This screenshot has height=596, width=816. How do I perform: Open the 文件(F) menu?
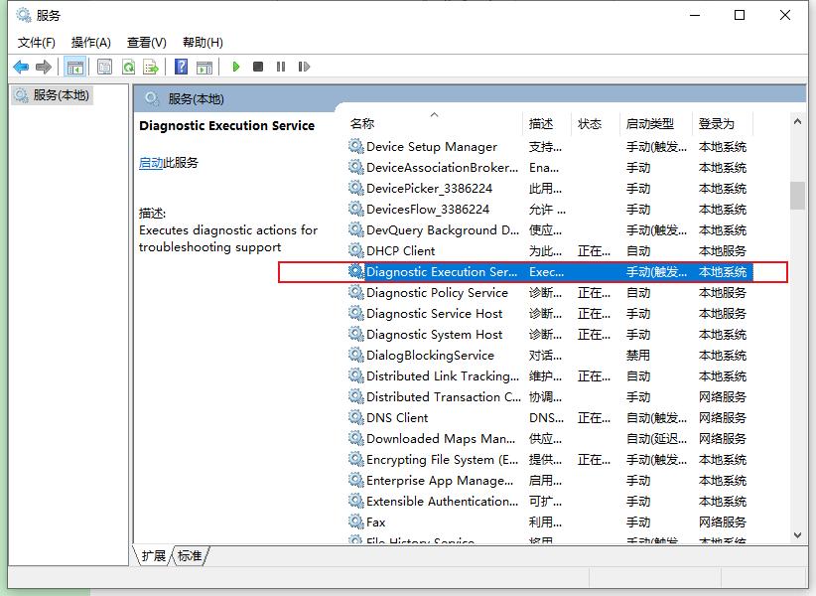point(37,42)
